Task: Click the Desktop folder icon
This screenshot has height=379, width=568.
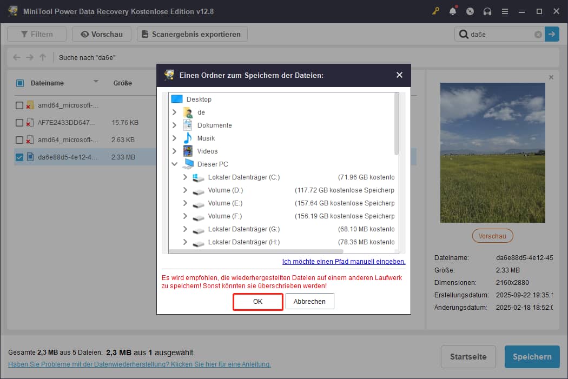Action: [x=177, y=99]
